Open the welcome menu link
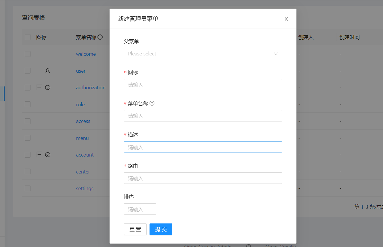Screen dimensions: 383x247 point(86,54)
